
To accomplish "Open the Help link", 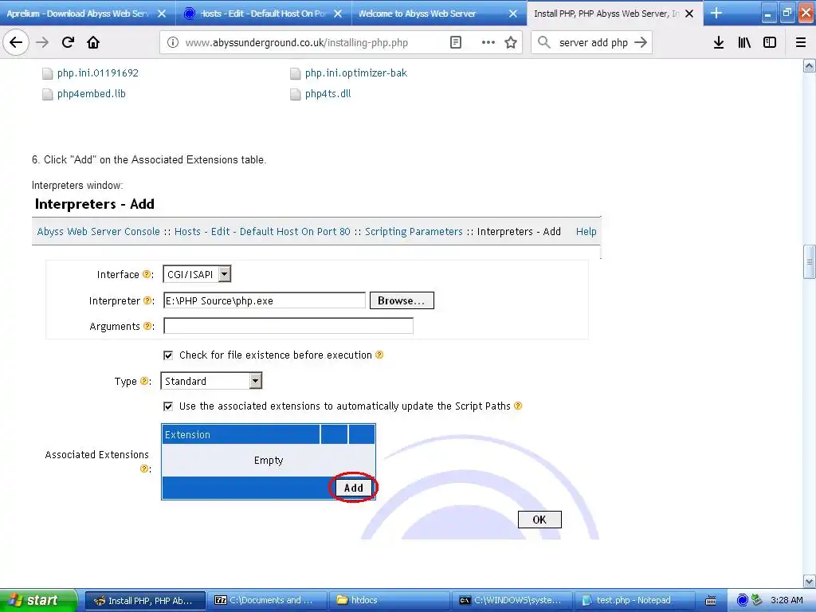I will coord(586,232).
